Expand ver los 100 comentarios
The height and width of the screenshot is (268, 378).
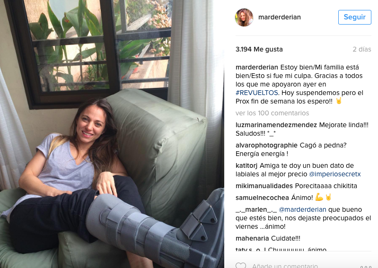[x=272, y=113]
